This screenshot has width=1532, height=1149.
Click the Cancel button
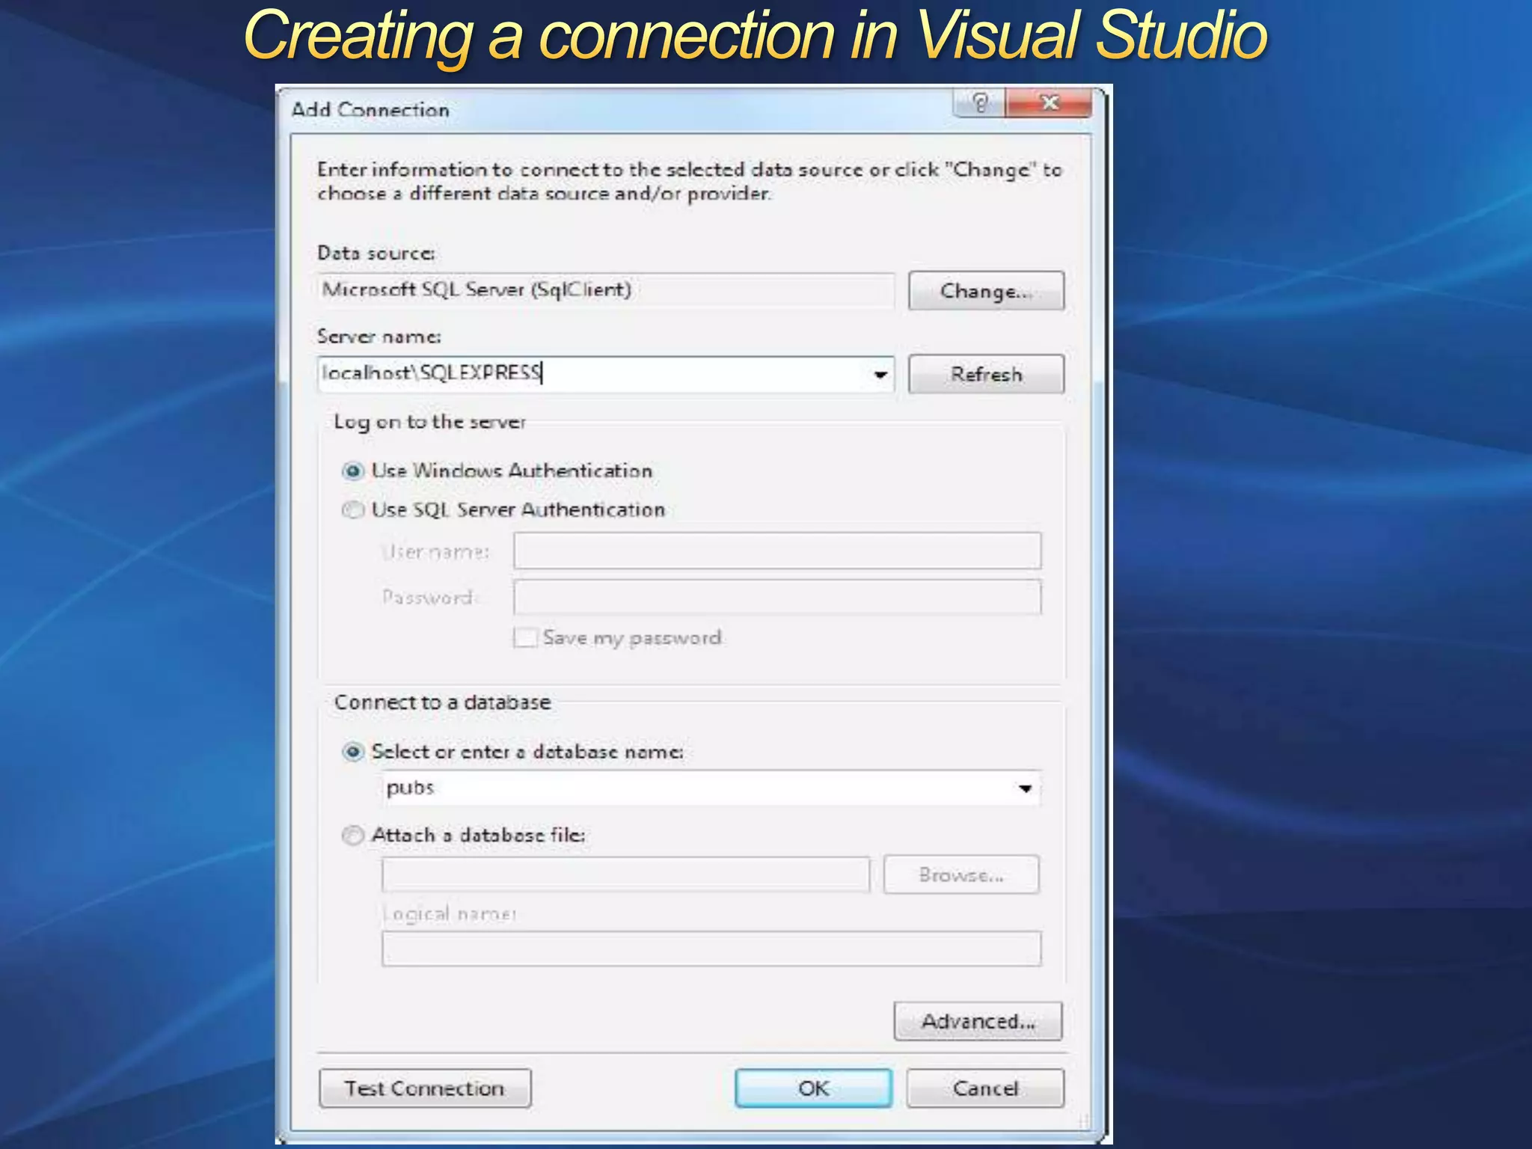[x=984, y=1088]
